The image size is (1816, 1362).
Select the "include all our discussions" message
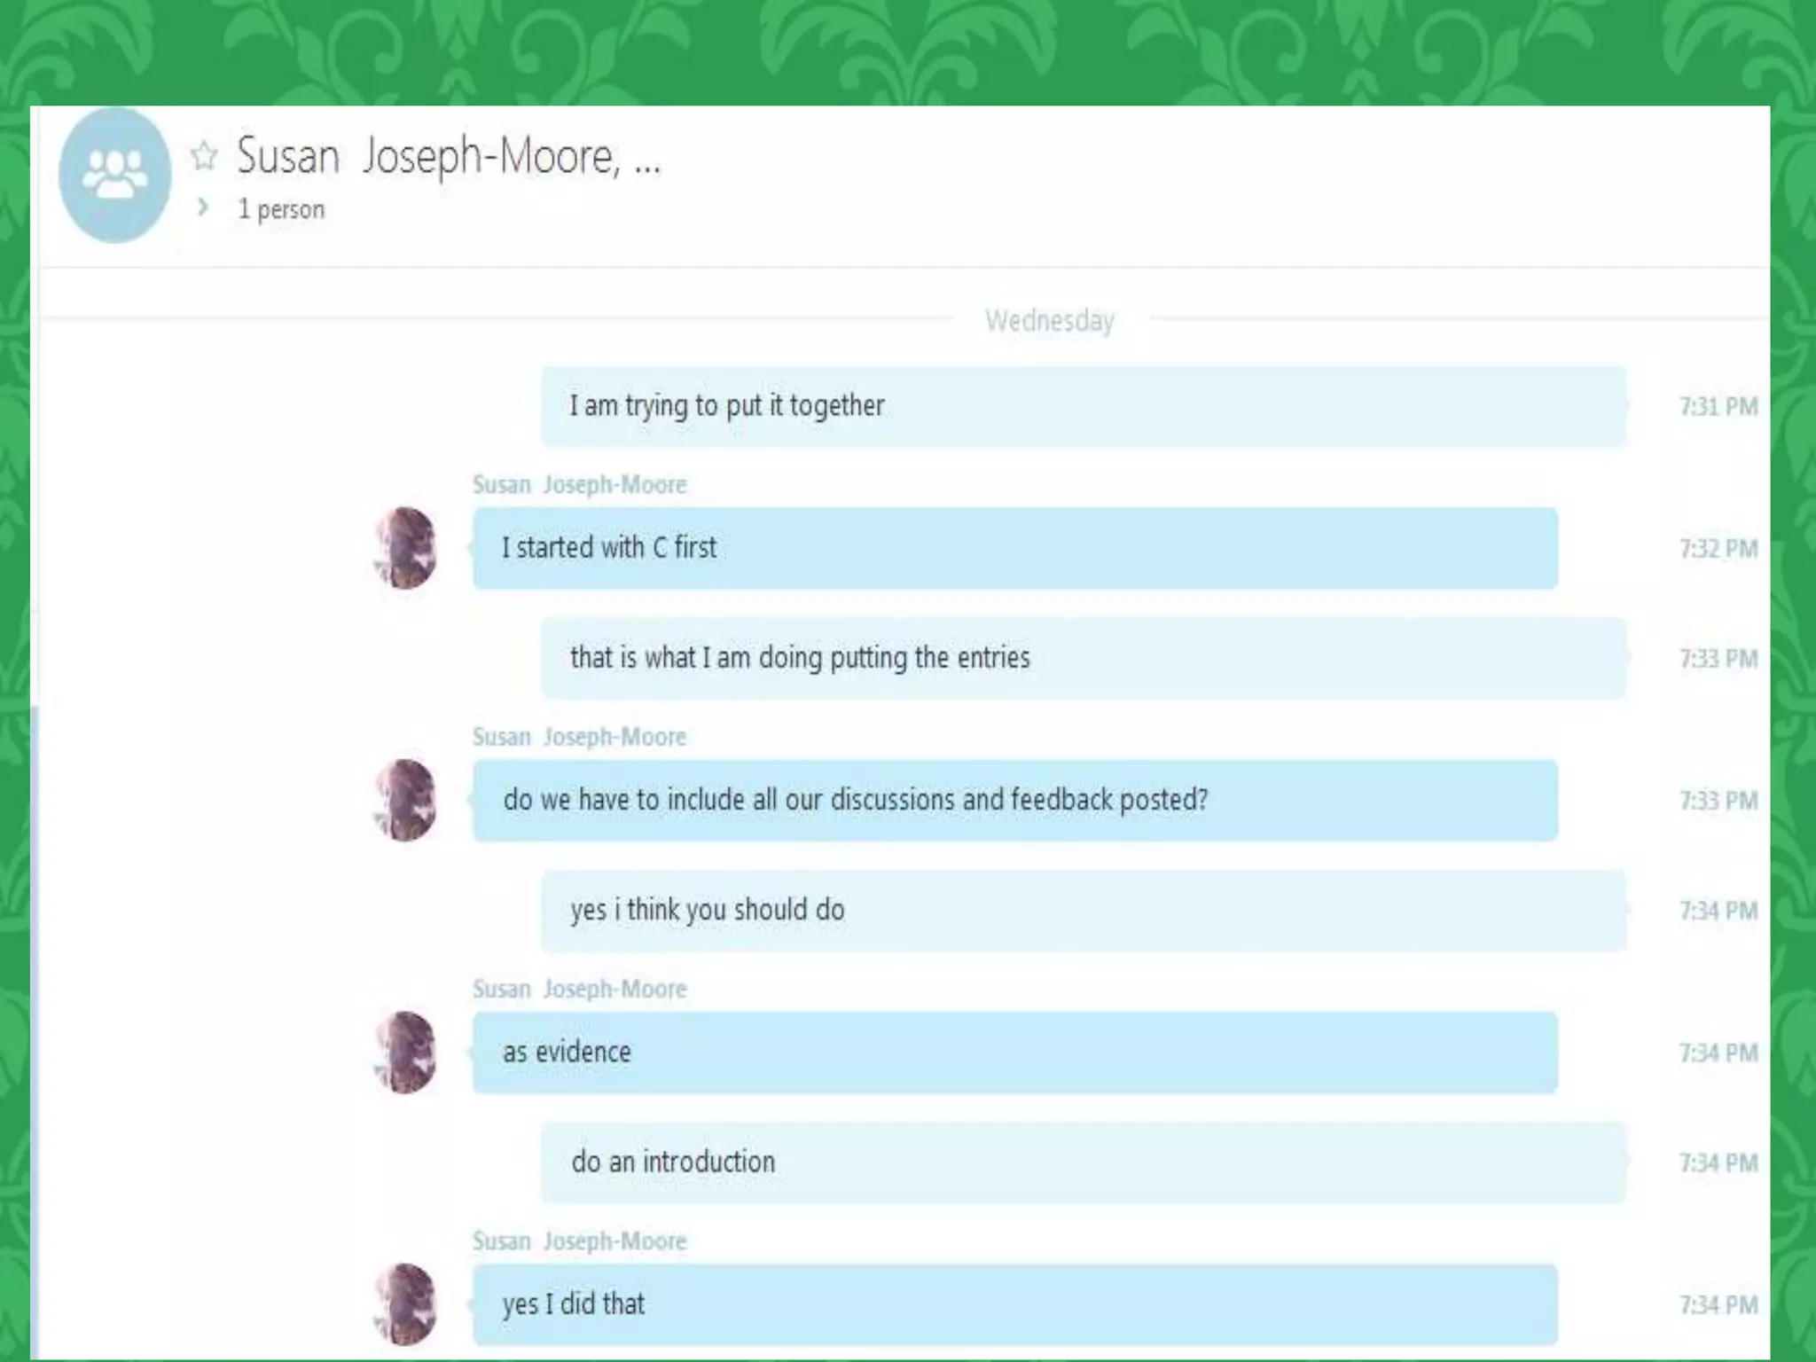click(x=1015, y=800)
